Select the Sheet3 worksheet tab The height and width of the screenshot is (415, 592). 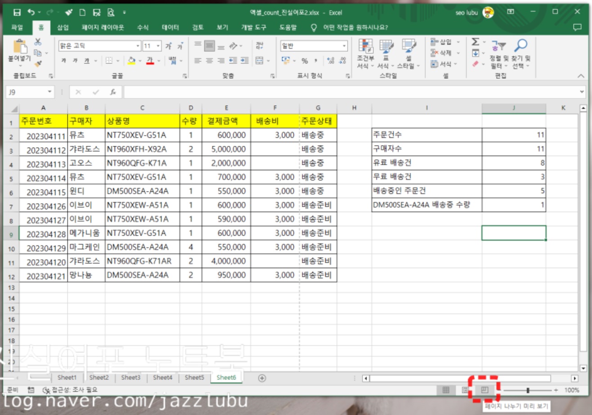(131, 378)
